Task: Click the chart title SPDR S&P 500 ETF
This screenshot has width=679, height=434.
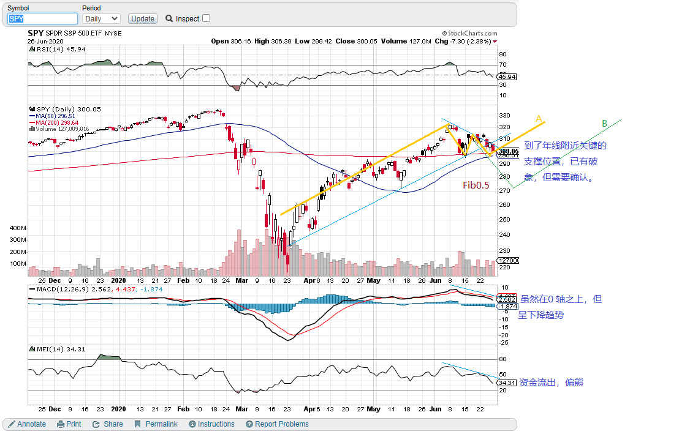Action: tap(74, 33)
